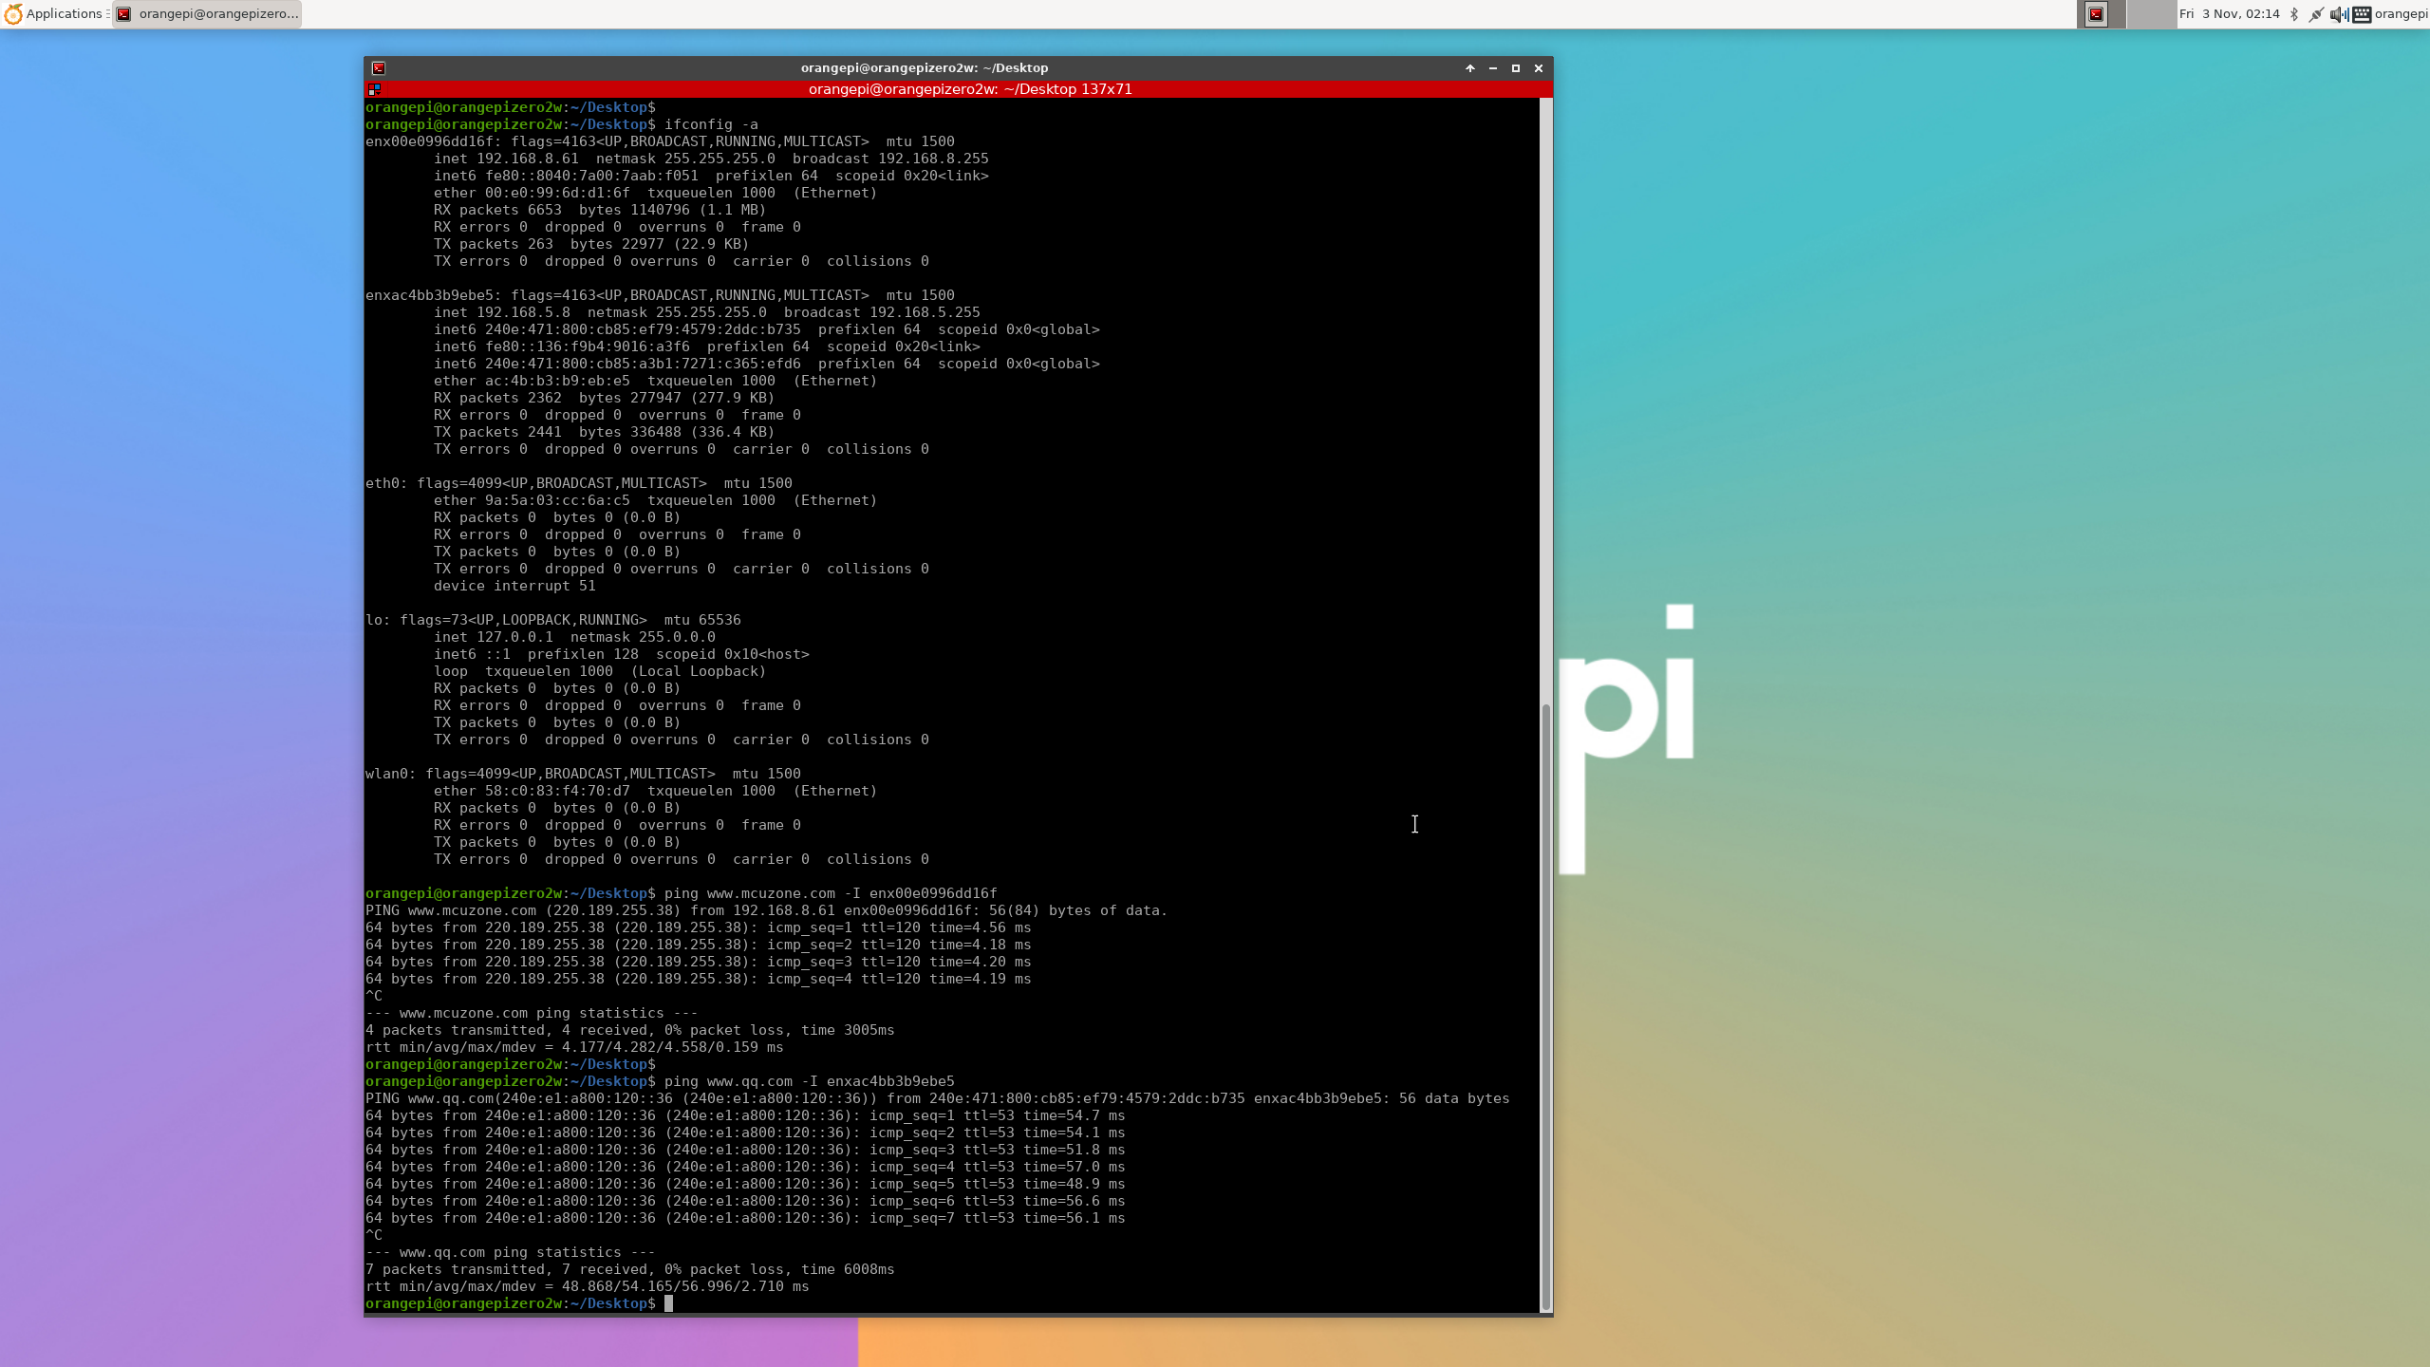
Task: Click the 'lo: flags=73' loopback header line
Action: pyautogui.click(x=553, y=620)
